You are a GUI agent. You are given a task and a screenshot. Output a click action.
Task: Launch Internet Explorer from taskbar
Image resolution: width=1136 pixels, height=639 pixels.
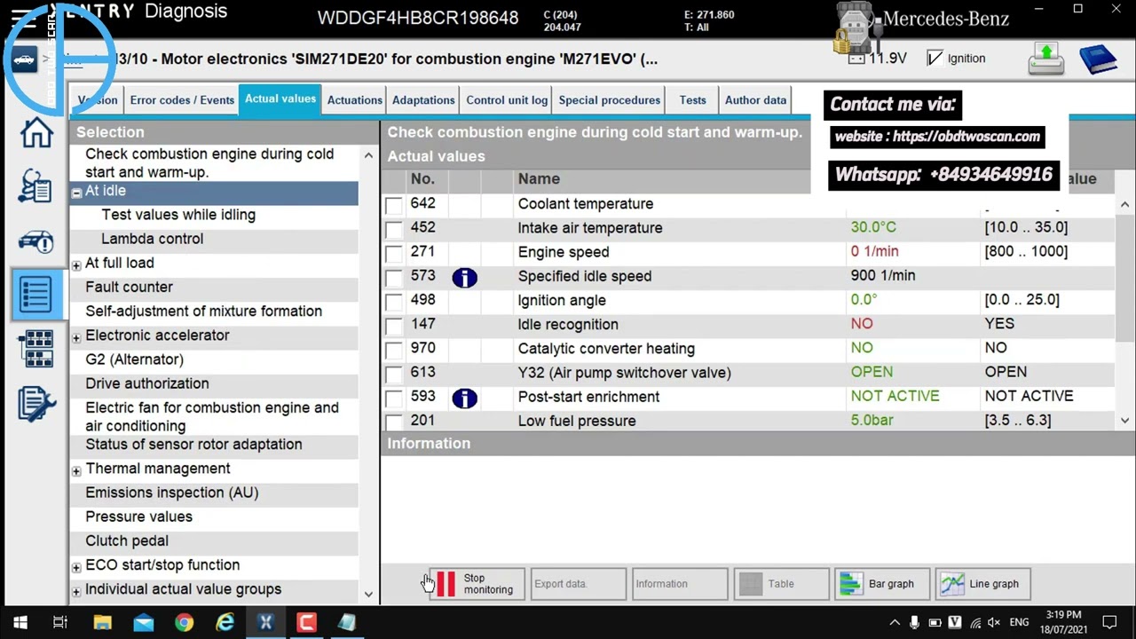(225, 623)
